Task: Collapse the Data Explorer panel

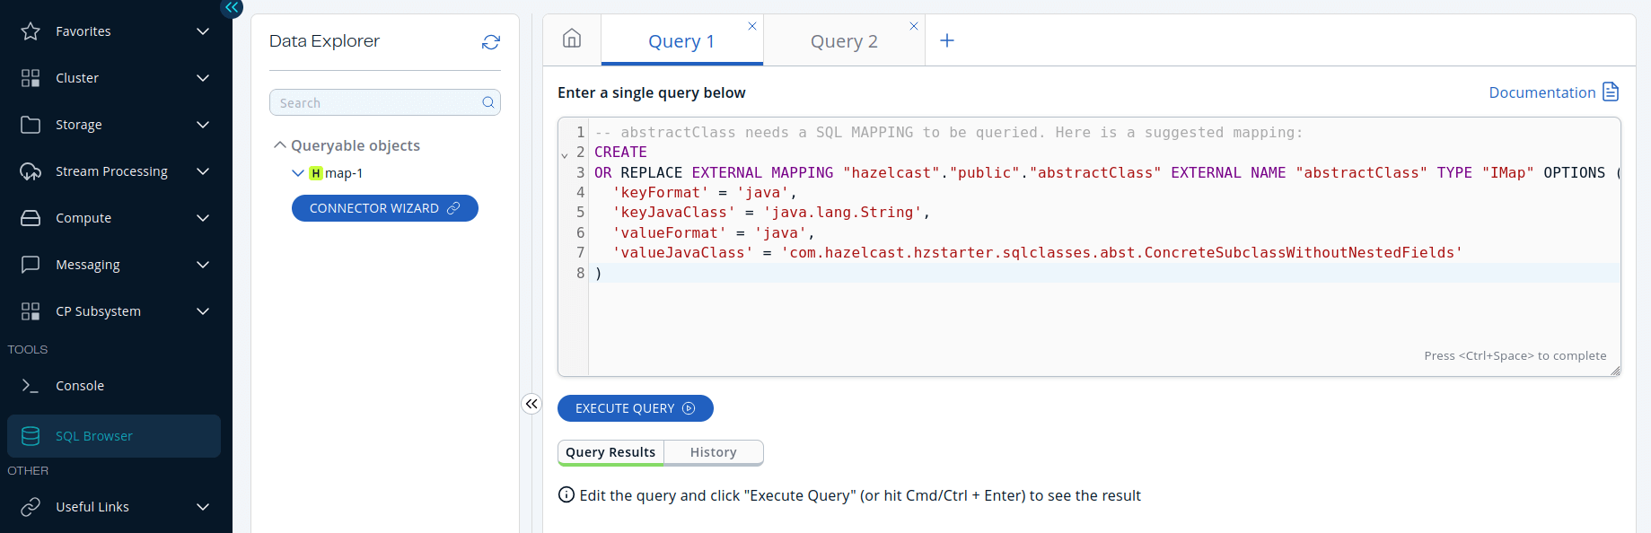Action: 531,404
